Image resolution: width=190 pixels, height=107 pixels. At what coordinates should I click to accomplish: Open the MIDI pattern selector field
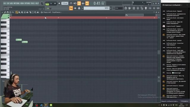pyautogui.click(x=97, y=8)
